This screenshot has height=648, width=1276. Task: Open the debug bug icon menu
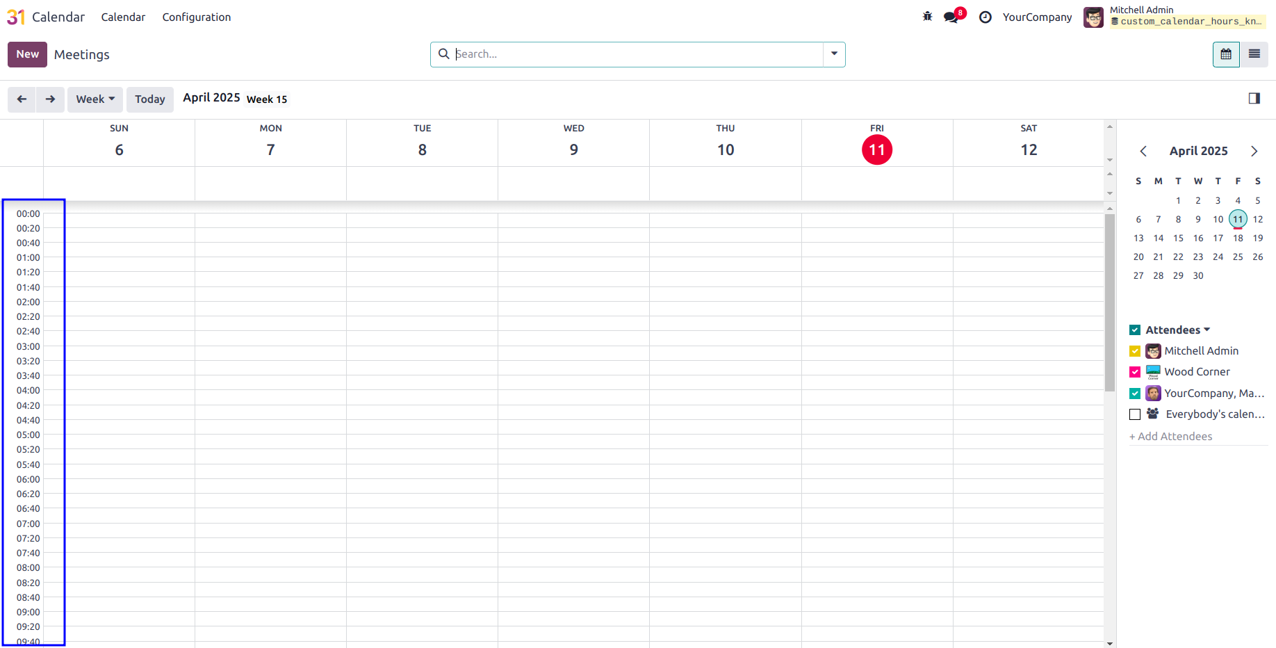pyautogui.click(x=927, y=17)
